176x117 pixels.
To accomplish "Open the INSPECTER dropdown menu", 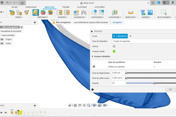I will point(131,17).
